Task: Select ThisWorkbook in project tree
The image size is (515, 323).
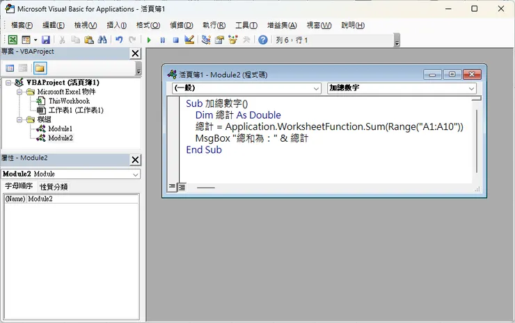Action: pyautogui.click(x=69, y=101)
